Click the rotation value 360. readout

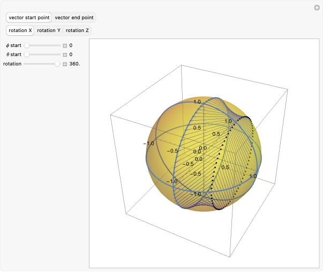[75, 64]
